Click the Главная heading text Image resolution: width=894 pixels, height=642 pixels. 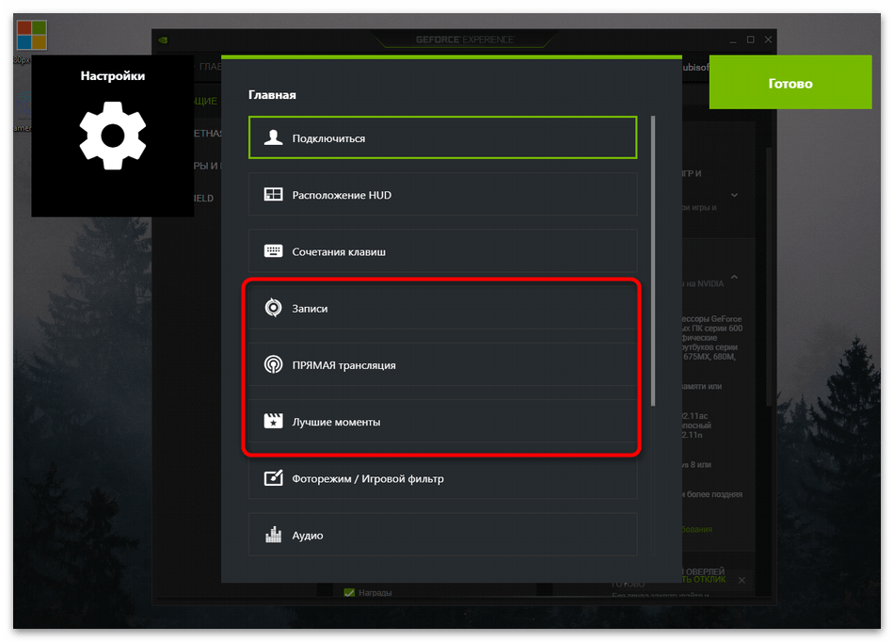272,95
